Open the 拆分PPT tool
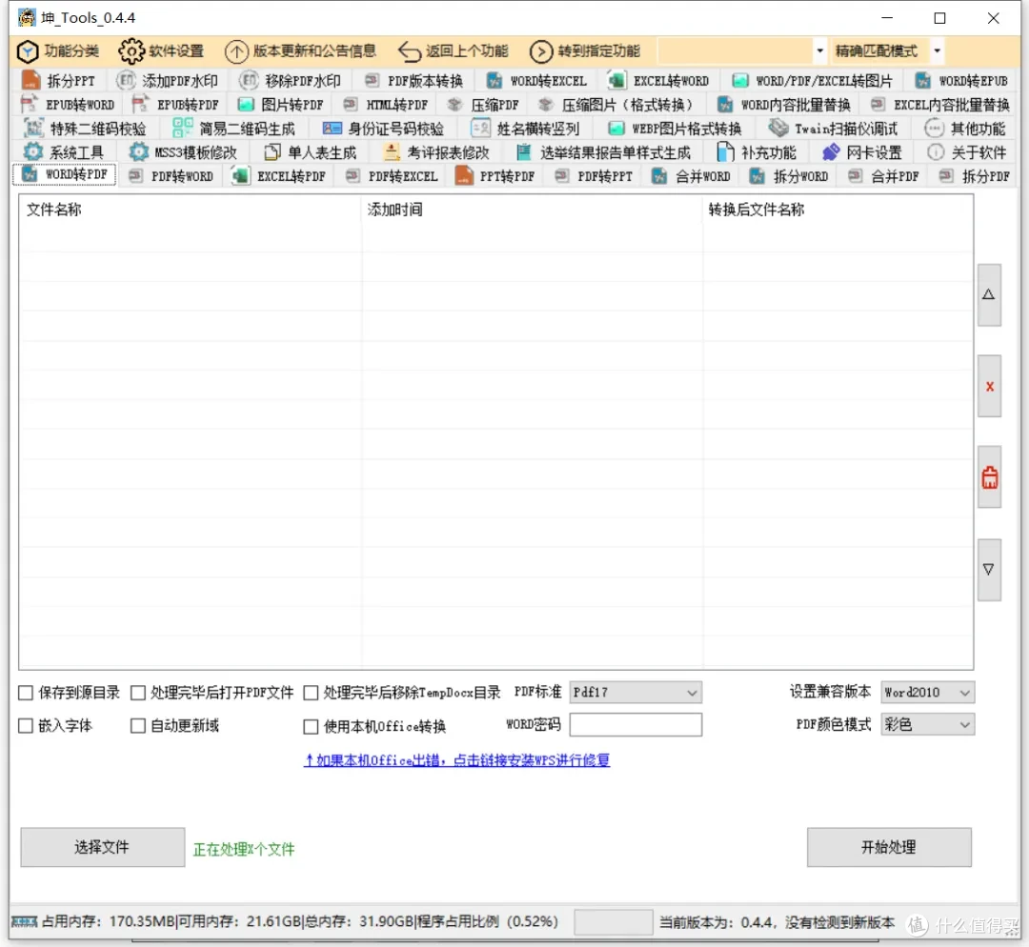1029x947 pixels. point(58,81)
